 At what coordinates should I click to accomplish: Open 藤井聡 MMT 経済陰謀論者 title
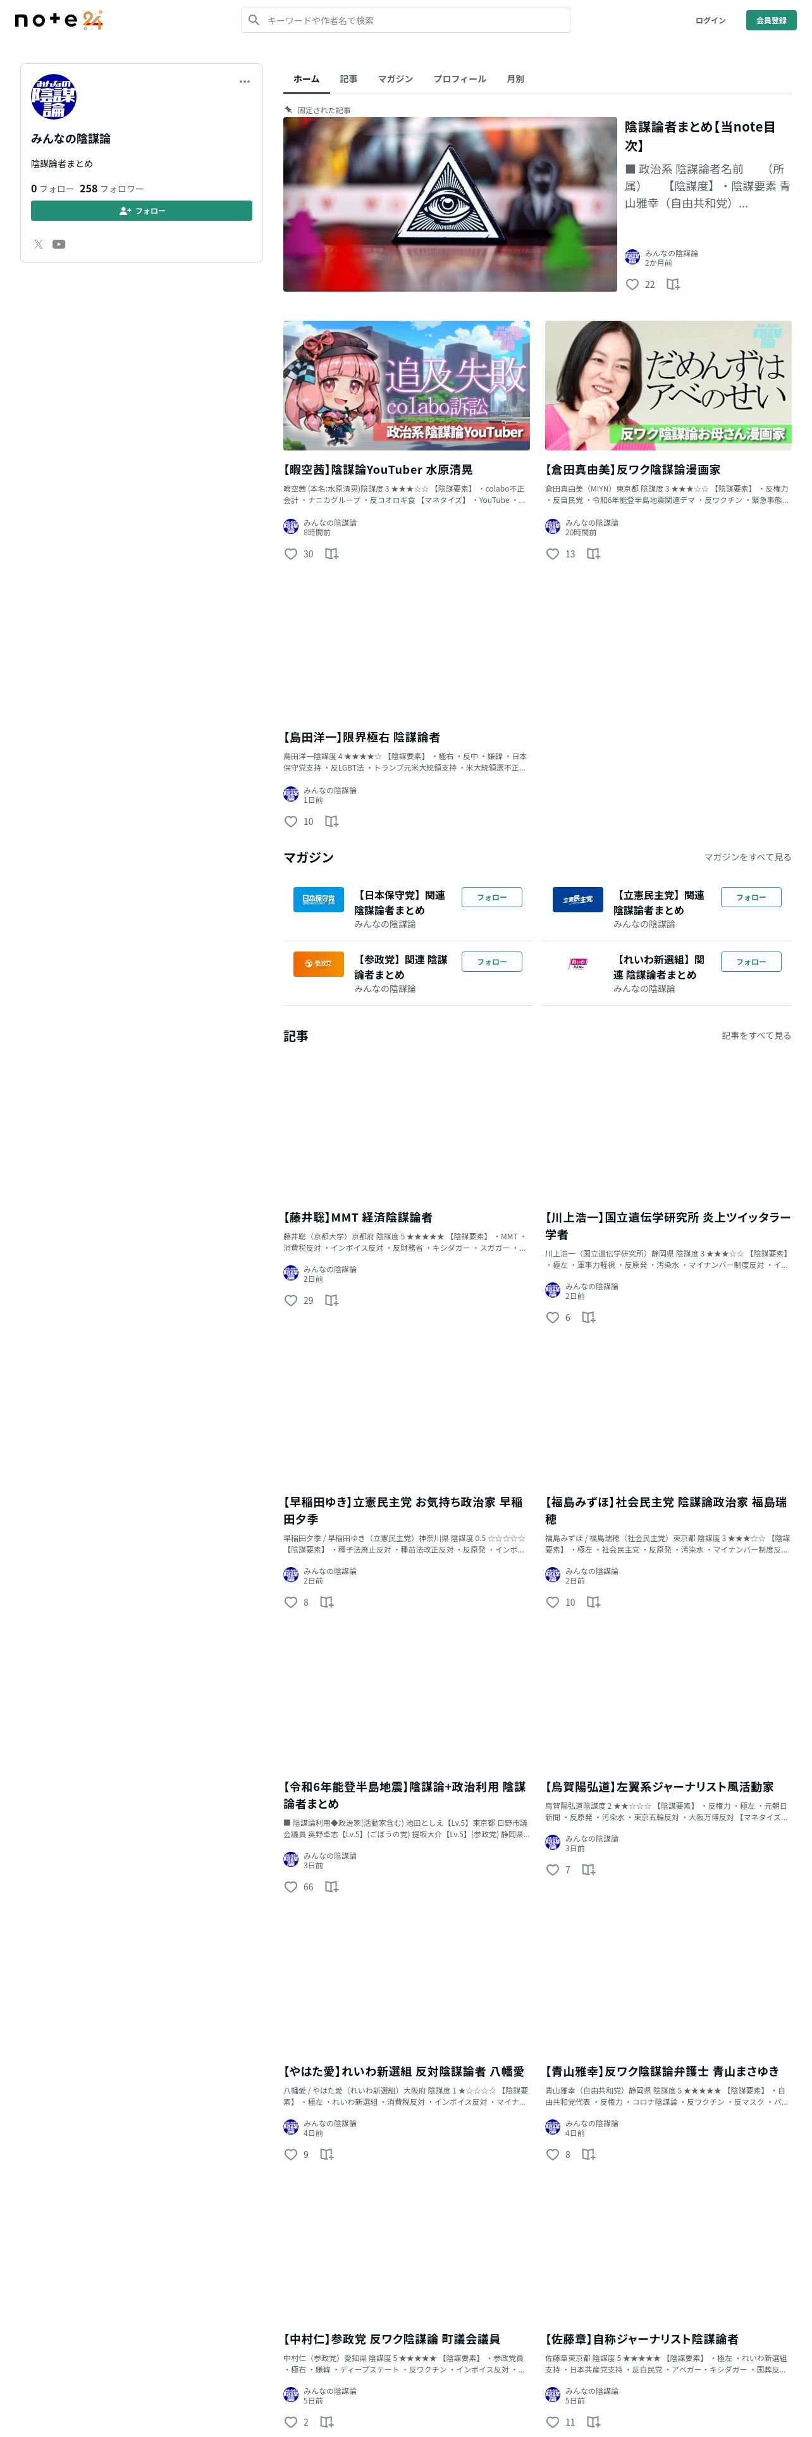pyautogui.click(x=359, y=1218)
